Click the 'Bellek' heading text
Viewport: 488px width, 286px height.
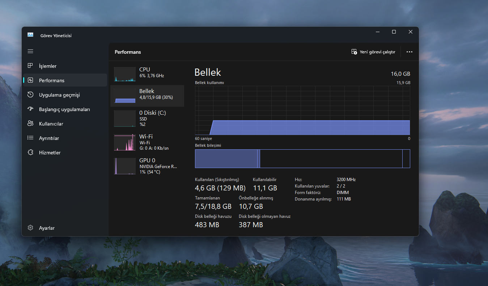pyautogui.click(x=208, y=72)
